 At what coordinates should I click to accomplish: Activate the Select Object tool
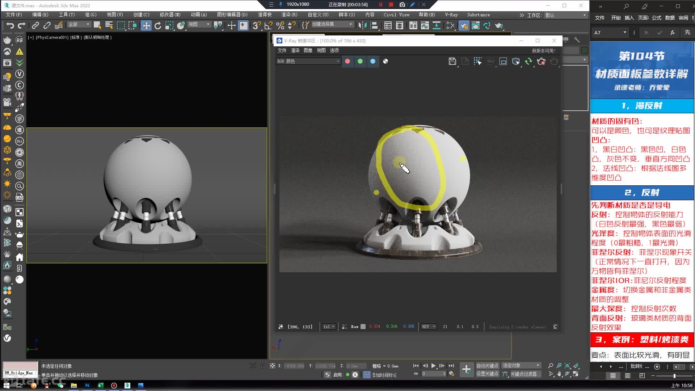point(97,25)
